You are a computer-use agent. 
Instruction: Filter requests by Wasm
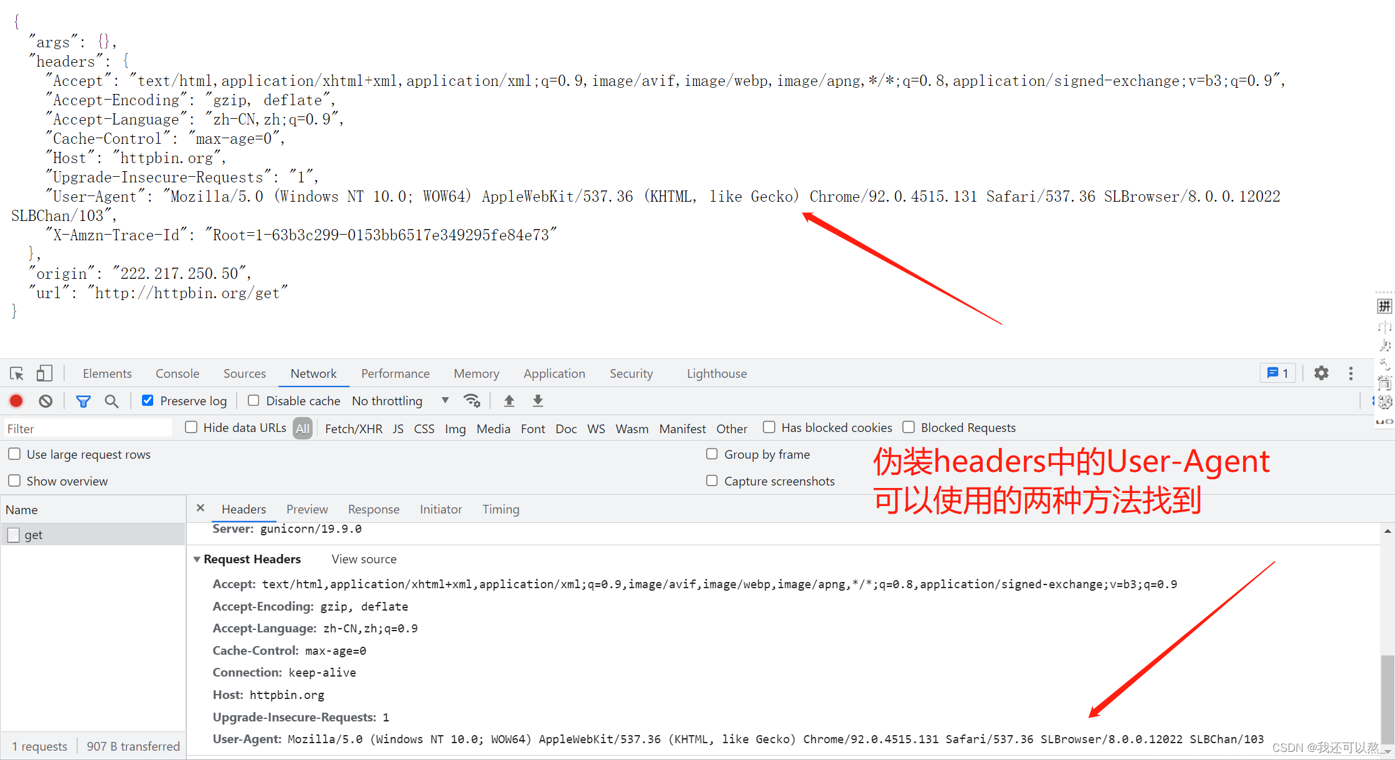[x=632, y=428]
